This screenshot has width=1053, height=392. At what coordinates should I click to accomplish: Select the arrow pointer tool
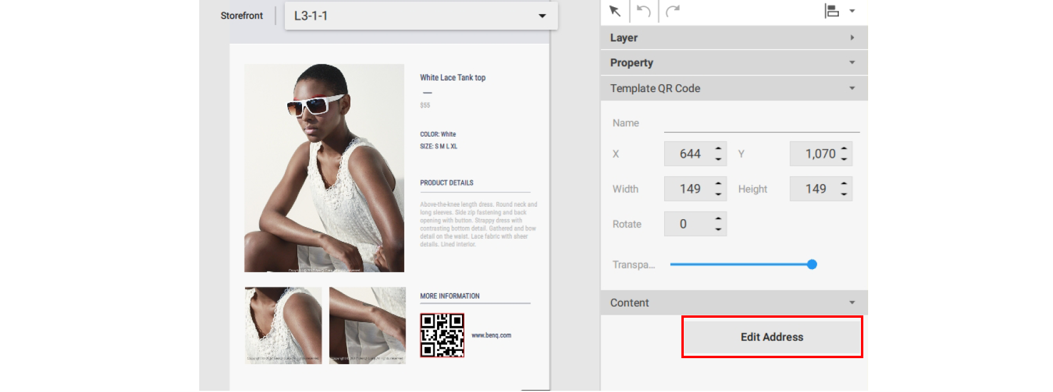(615, 11)
